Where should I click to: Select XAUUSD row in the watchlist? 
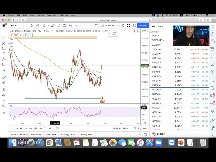[x=156, y=45]
